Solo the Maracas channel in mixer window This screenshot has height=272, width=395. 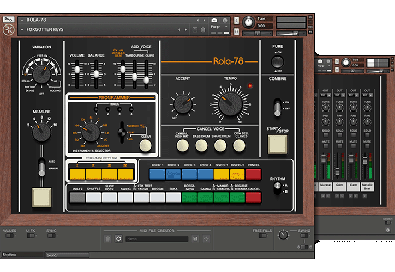coord(326,135)
